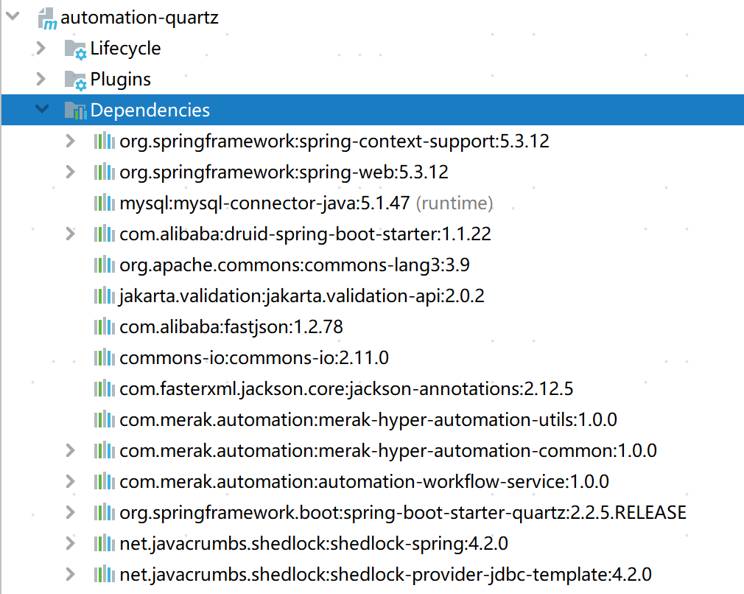
Task: Click the automation-quartz Maven module icon
Action: (x=47, y=18)
